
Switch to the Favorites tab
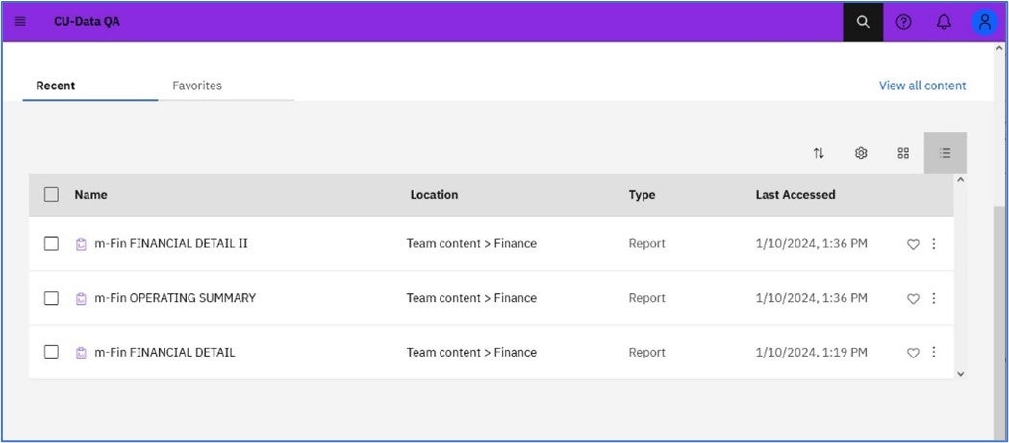197,86
